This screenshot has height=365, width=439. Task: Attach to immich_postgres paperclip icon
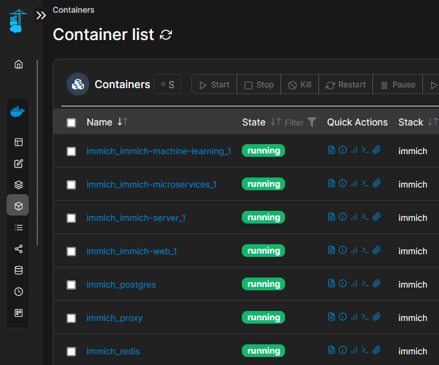point(376,284)
